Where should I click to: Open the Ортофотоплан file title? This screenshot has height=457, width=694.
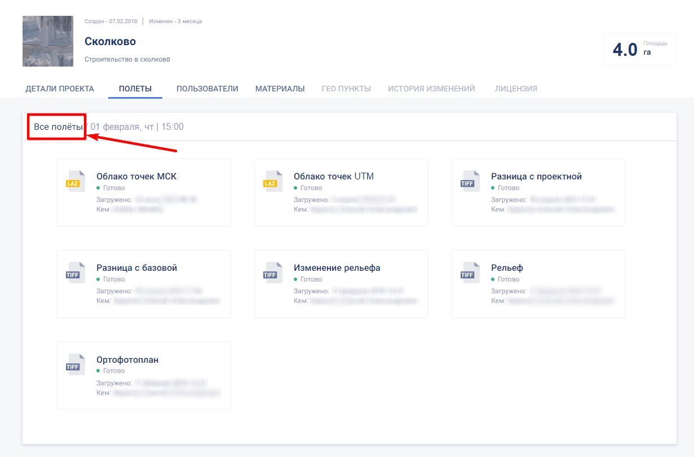coord(127,360)
